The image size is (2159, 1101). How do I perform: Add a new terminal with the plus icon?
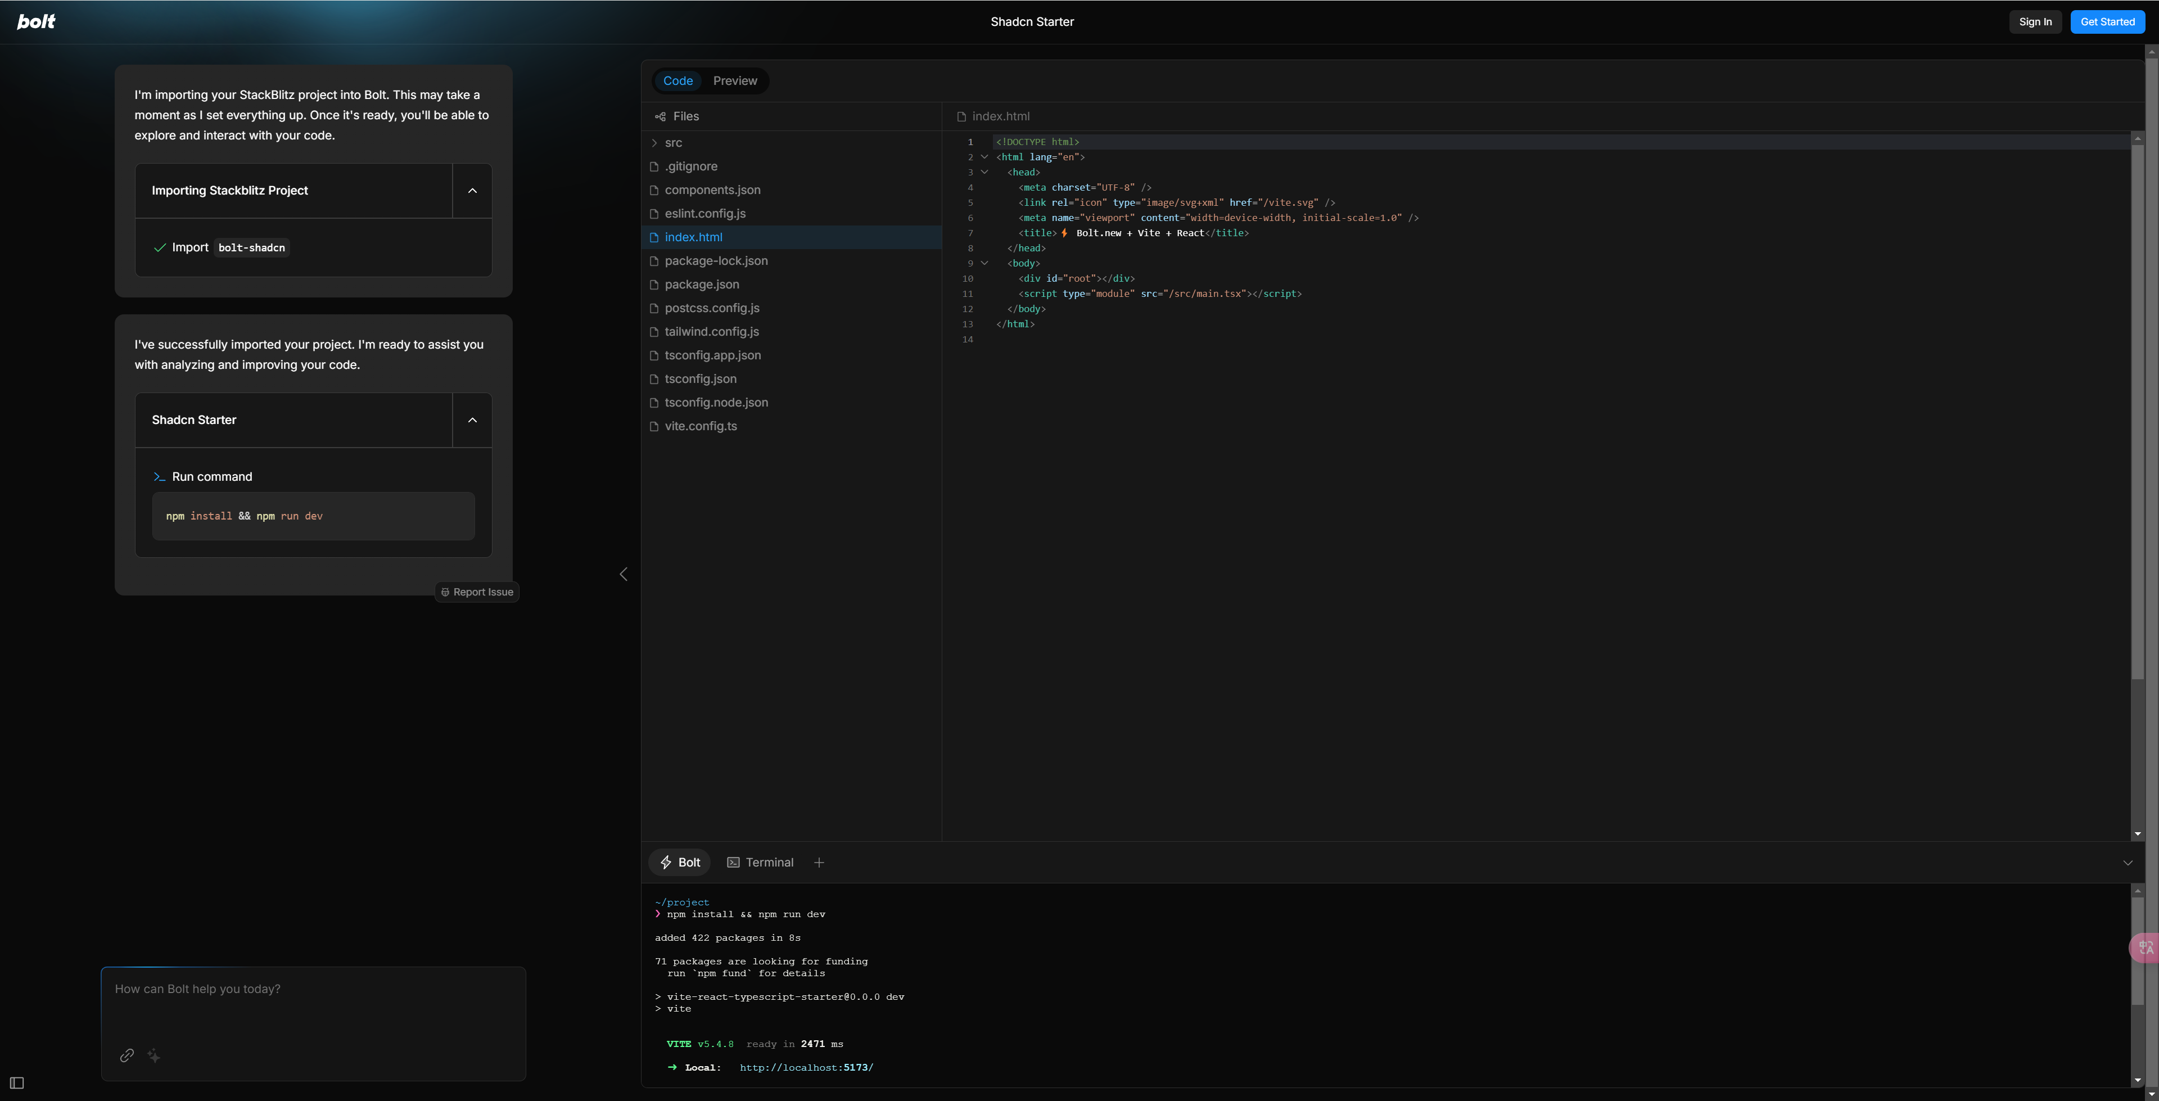click(819, 863)
